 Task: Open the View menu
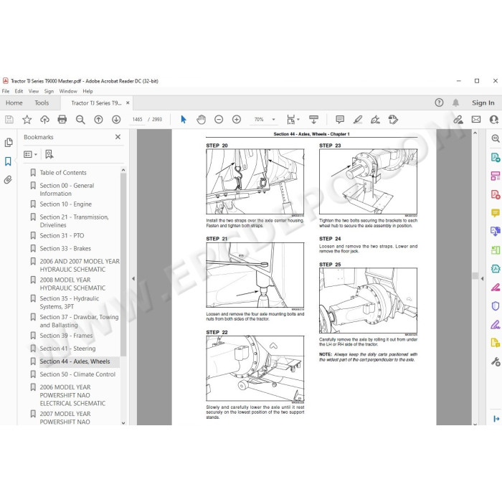coord(34,91)
